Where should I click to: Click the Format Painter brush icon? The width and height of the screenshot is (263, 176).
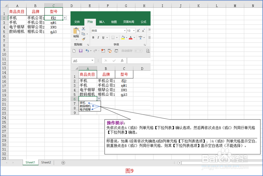pyautogui.click(x=83, y=39)
